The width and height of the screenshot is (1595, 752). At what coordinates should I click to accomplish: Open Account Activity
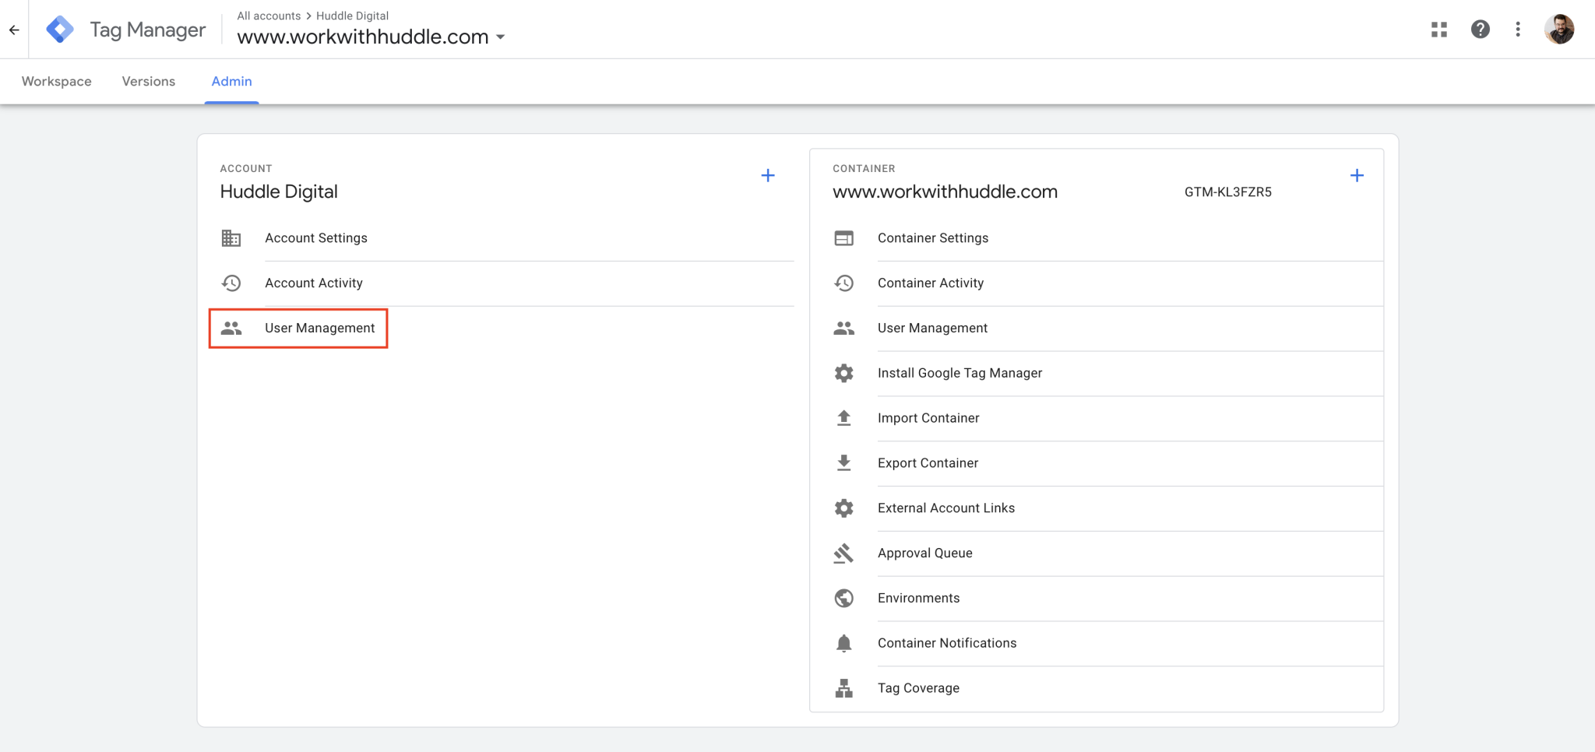(314, 283)
